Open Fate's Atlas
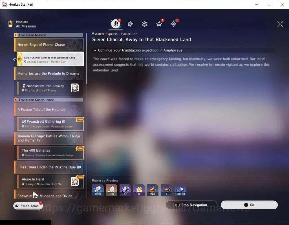The width and height of the screenshot is (289, 225). 28,206
